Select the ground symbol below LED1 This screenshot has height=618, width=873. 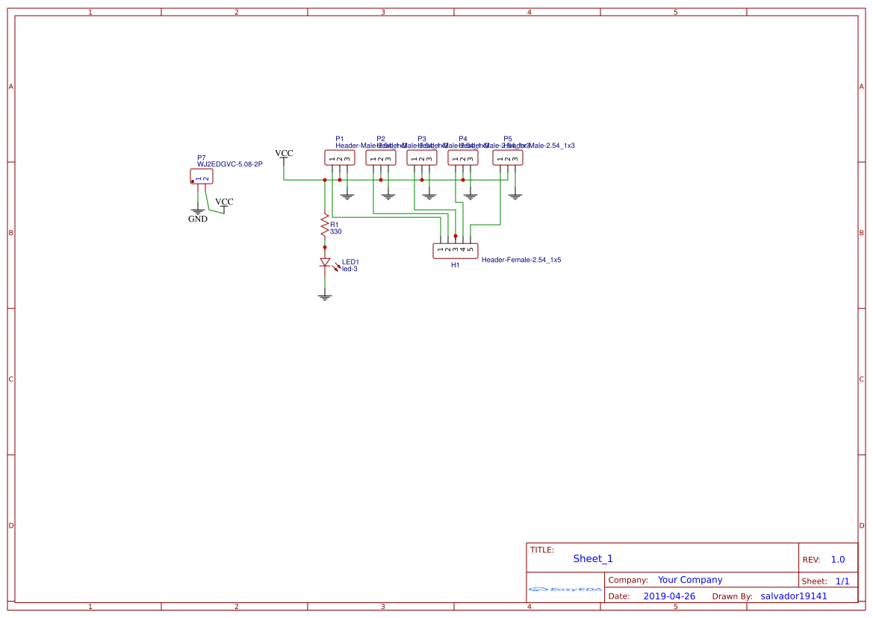325,298
